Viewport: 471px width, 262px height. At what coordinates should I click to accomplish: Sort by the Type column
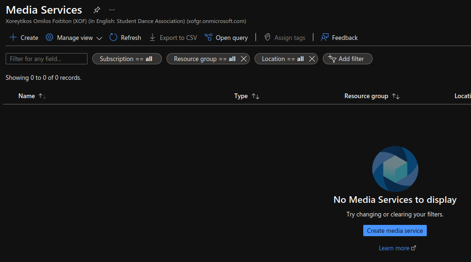click(241, 96)
